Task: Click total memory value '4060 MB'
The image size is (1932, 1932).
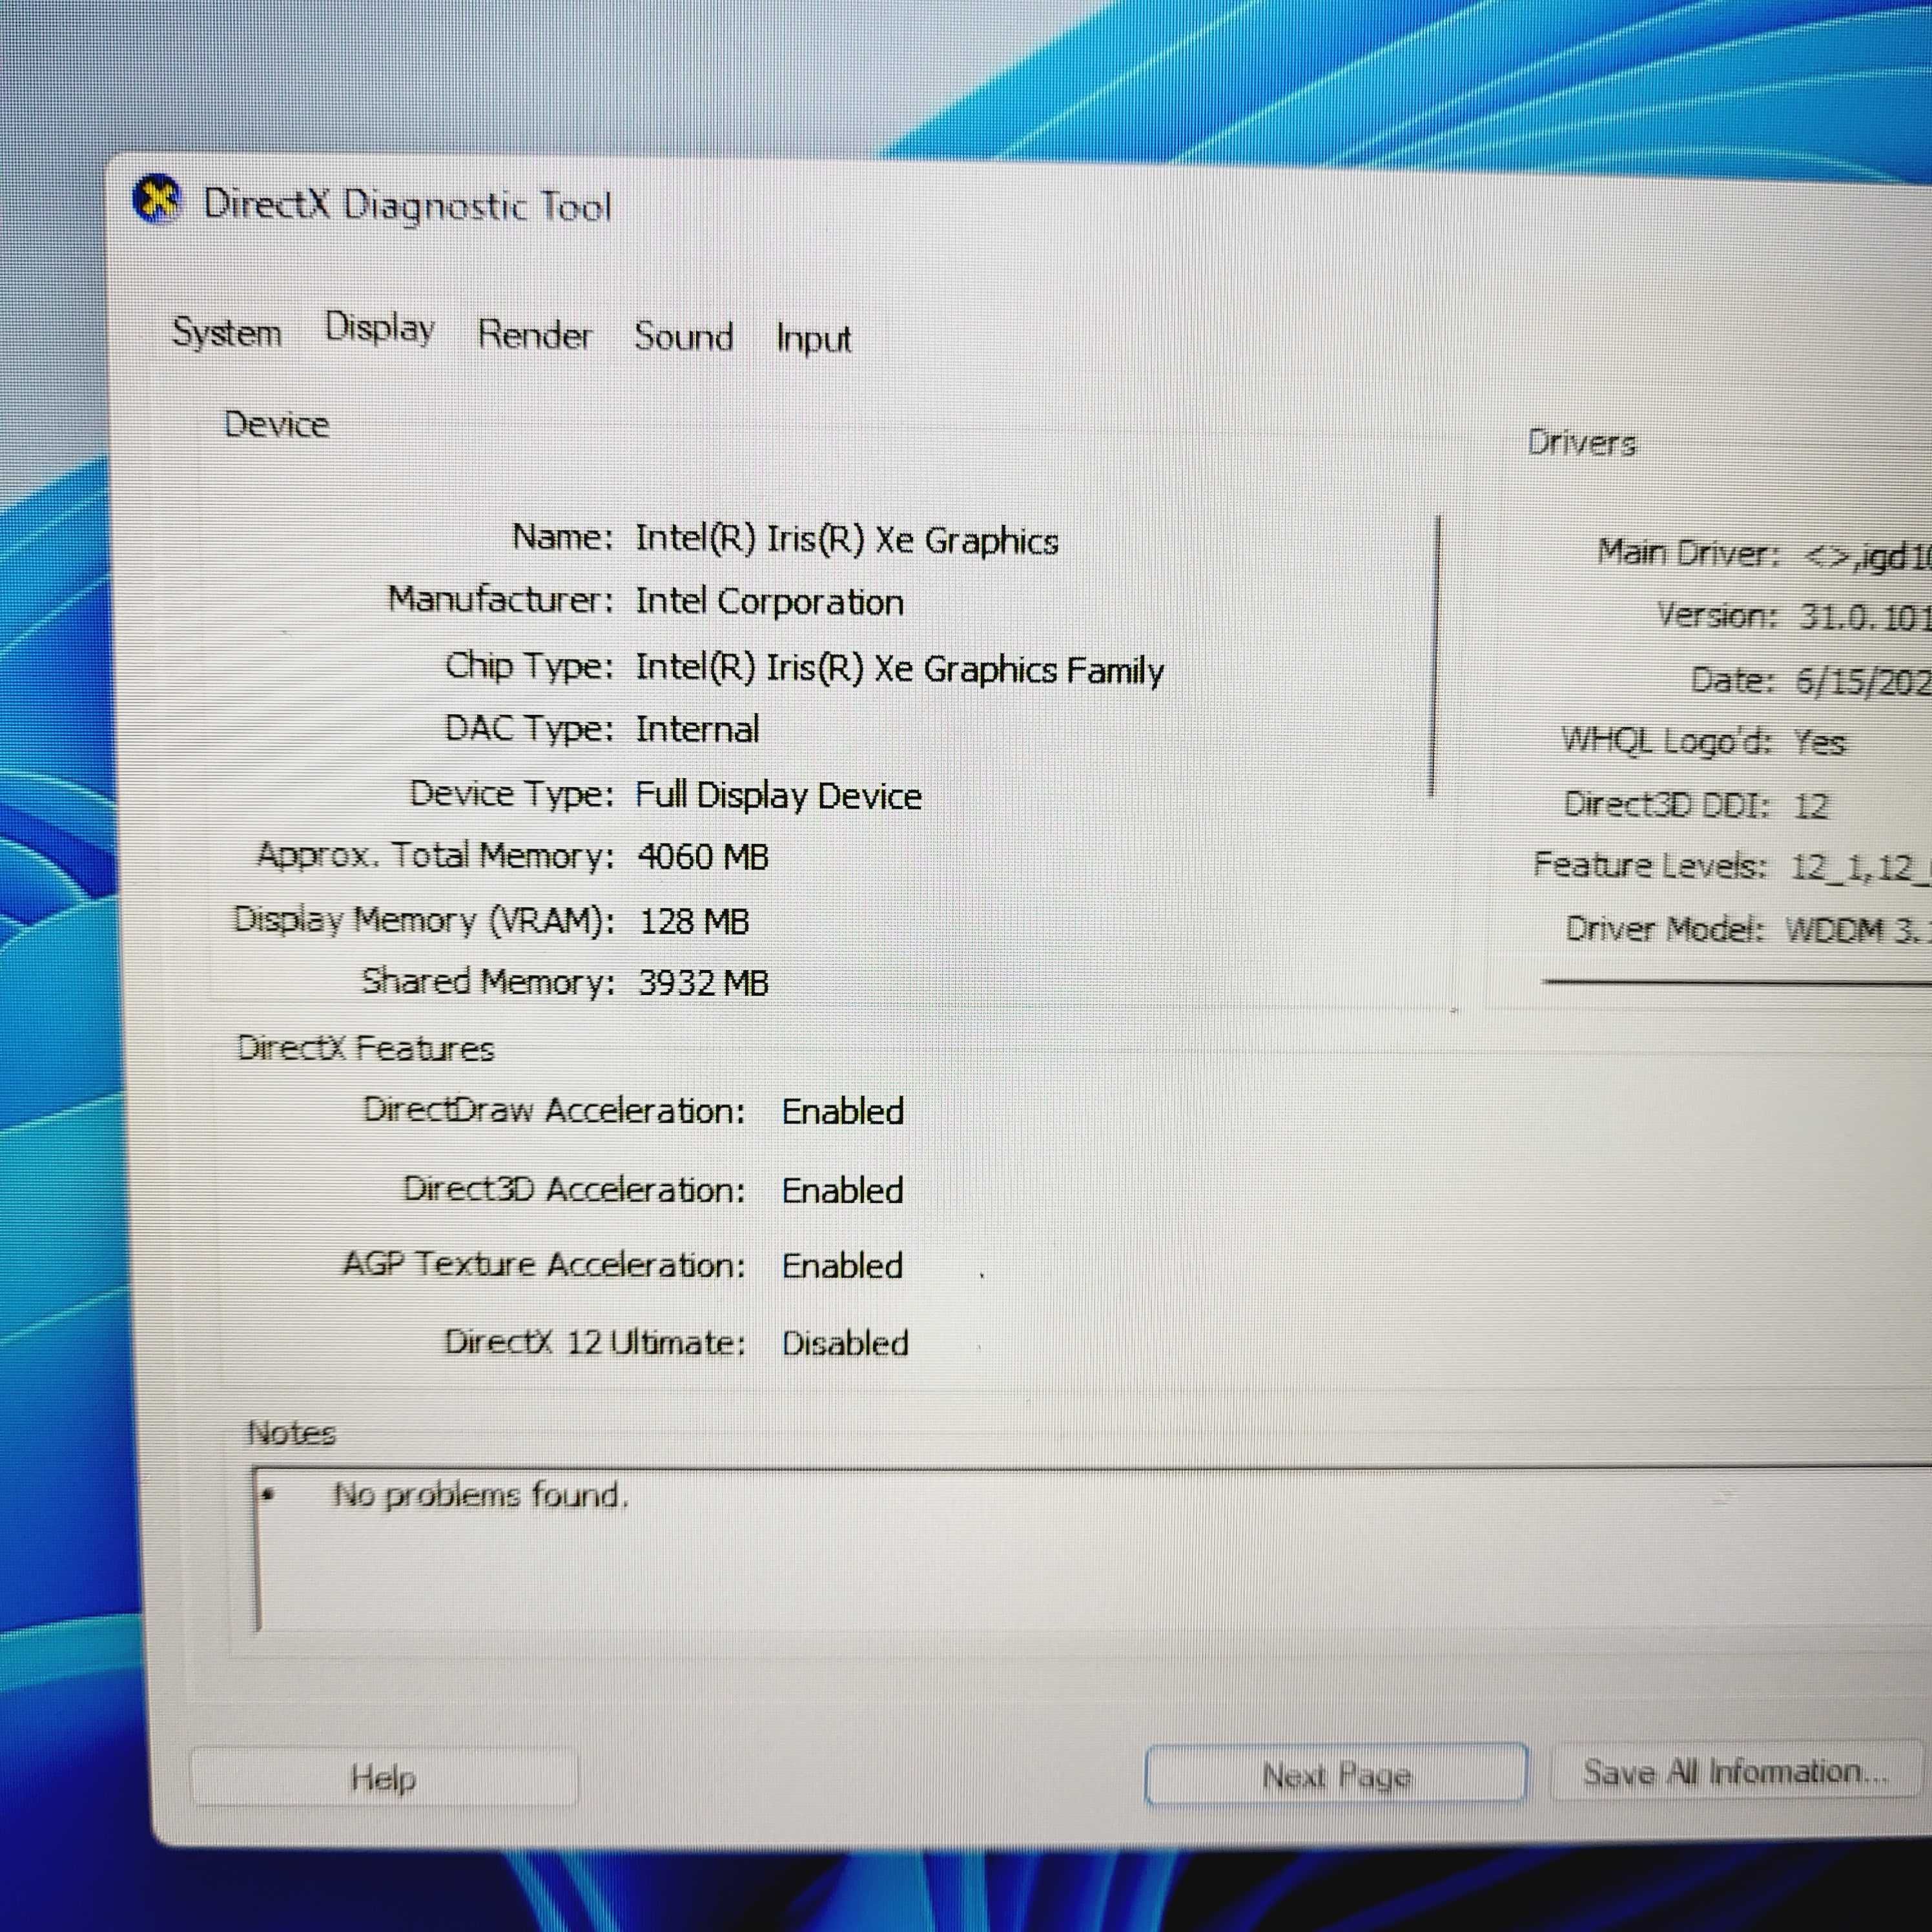Action: tap(703, 857)
